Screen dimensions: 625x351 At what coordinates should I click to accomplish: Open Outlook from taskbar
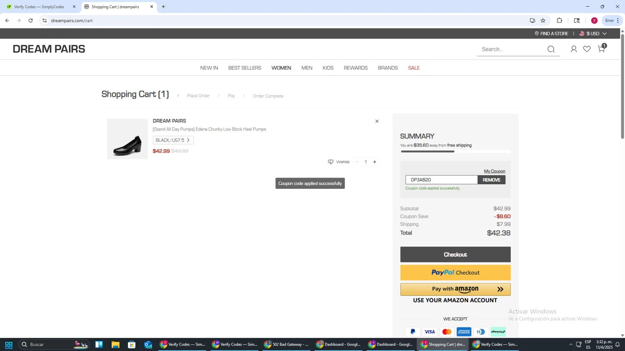click(x=148, y=345)
